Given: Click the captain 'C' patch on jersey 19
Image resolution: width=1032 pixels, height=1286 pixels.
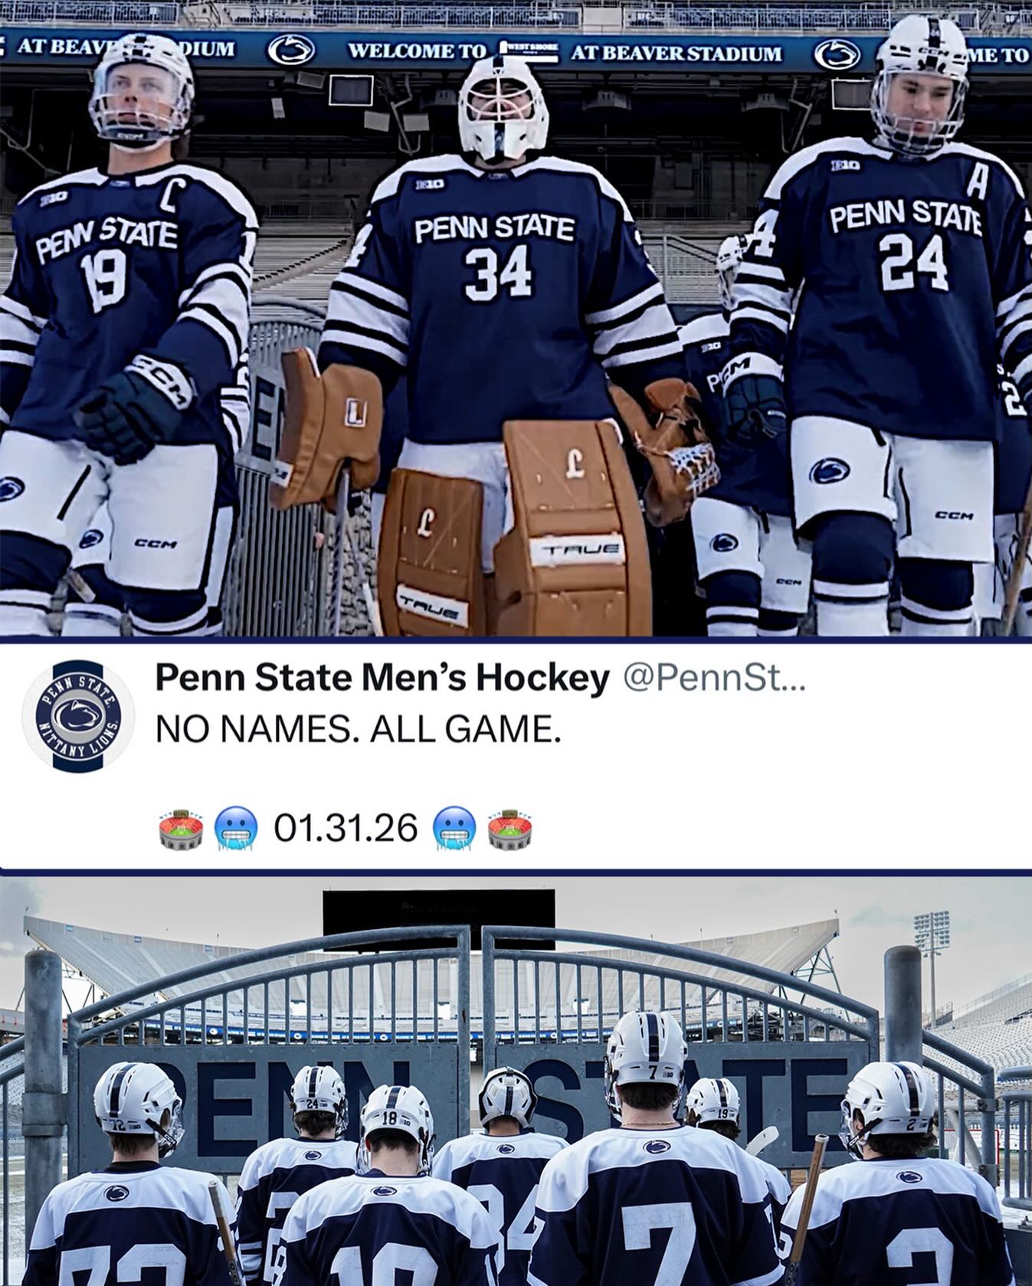Looking at the screenshot, I should (x=169, y=200).
